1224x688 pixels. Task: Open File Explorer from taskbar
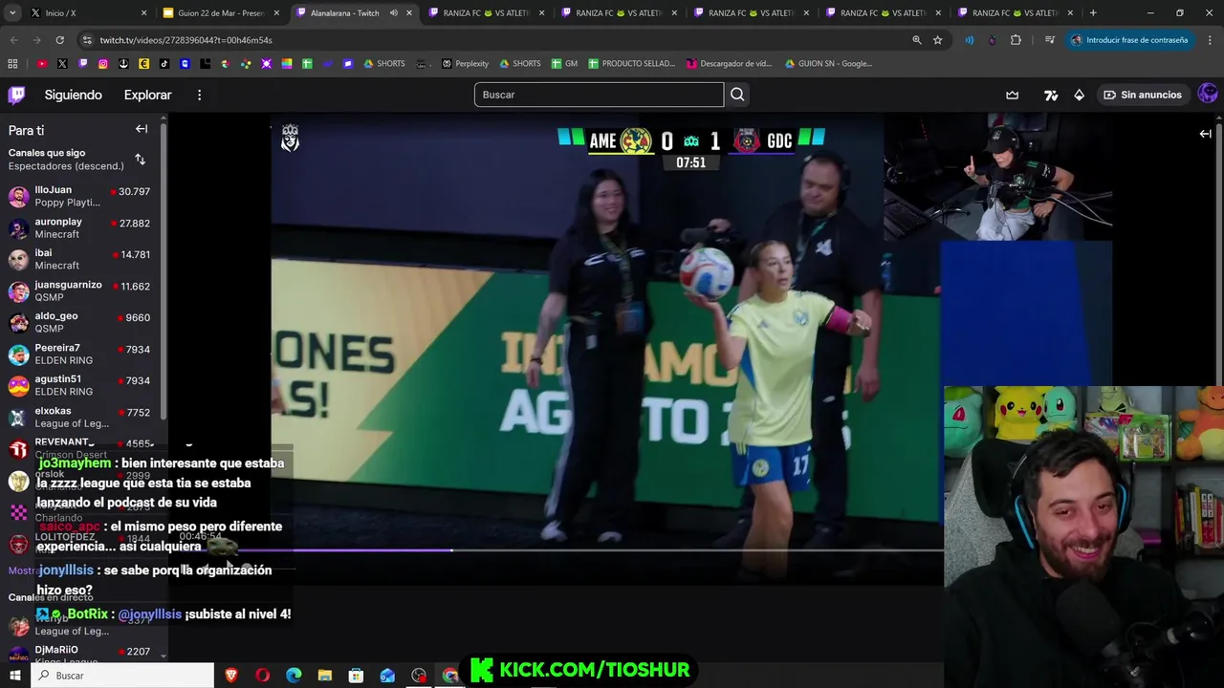pos(325,676)
